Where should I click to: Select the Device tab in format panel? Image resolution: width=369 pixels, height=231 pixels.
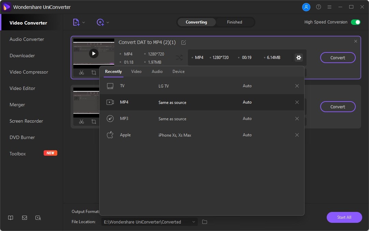pos(178,72)
